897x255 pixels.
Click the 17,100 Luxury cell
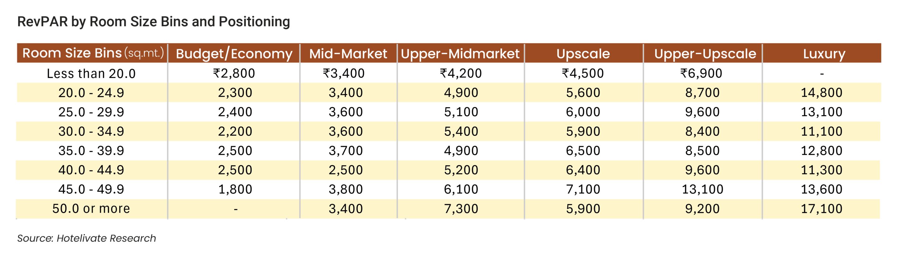pos(821,209)
